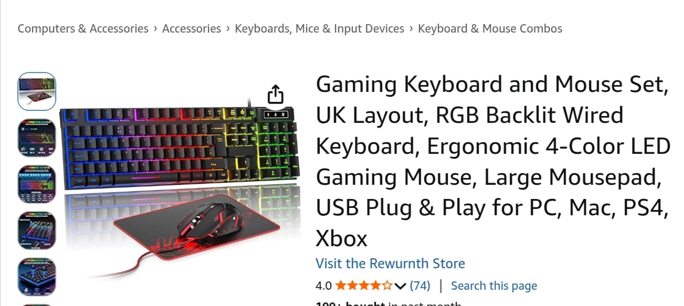Open the 74 reviews count link
The height and width of the screenshot is (306, 684).
pos(420,286)
